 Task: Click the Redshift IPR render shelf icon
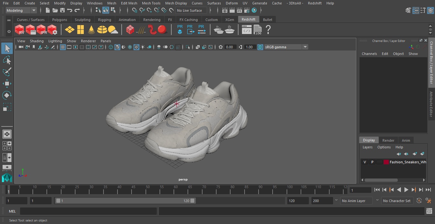tap(41, 30)
